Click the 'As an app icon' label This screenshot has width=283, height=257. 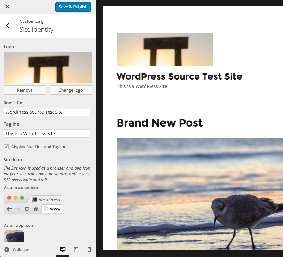click(18, 226)
